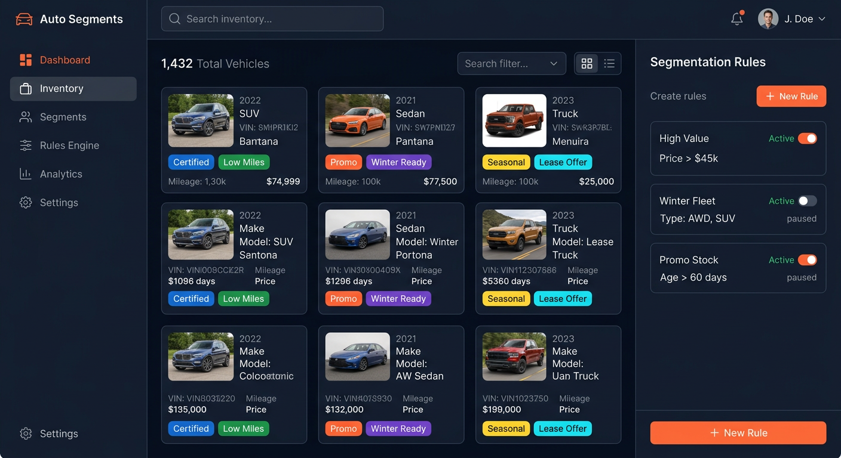Open Analytics in sidebar
Image resolution: width=841 pixels, height=458 pixels.
(x=73, y=174)
